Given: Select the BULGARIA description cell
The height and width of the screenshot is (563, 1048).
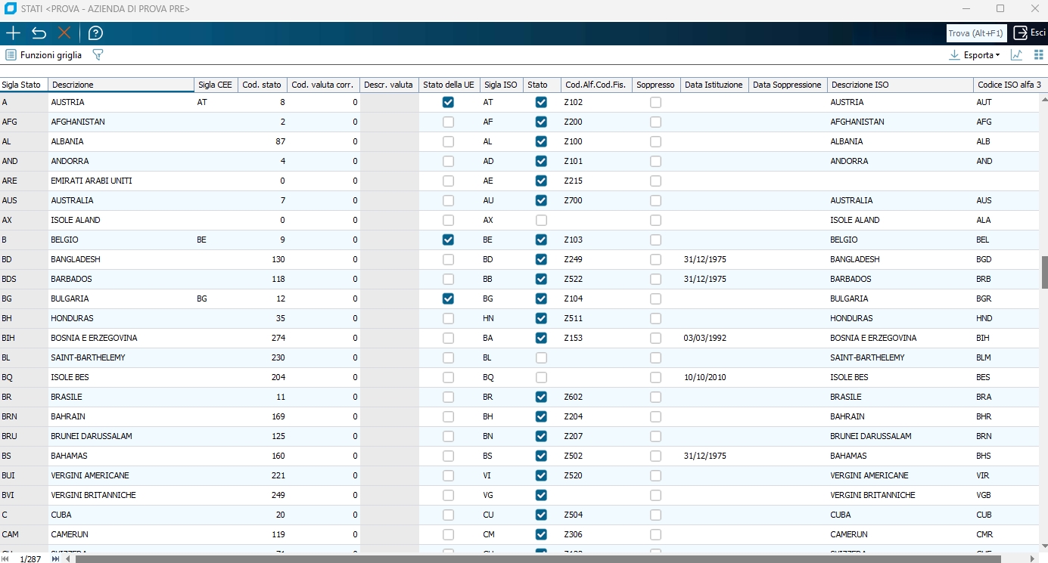Looking at the screenshot, I should tap(121, 299).
